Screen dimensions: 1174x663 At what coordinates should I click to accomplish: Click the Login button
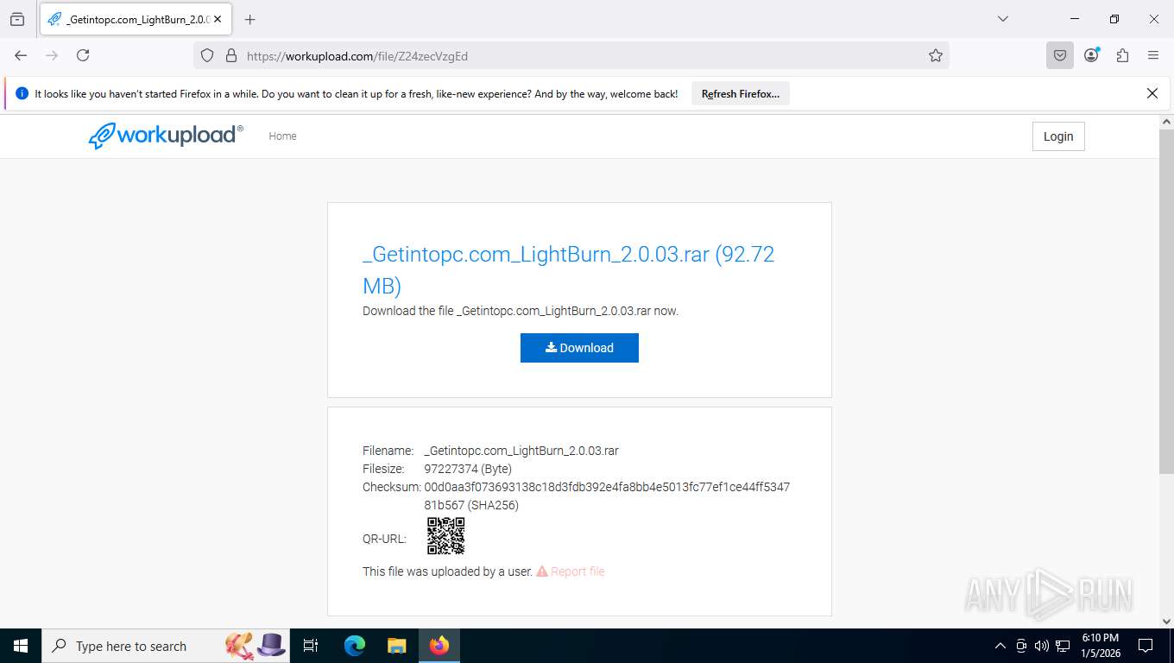tap(1058, 136)
